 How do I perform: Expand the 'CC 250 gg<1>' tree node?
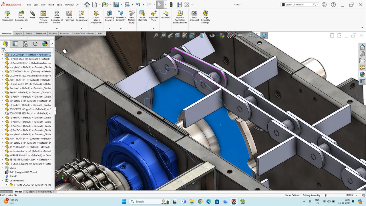point(2,55)
